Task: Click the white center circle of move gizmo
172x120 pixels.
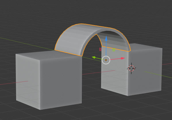Action: (106, 60)
